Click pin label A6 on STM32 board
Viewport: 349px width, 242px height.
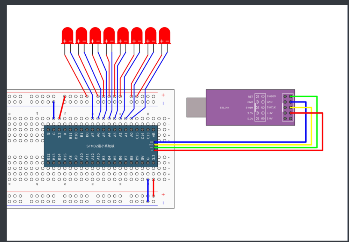[98, 135]
